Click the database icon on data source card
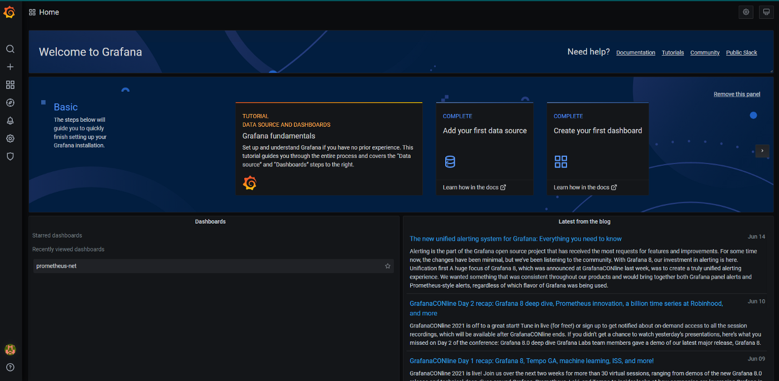 [x=450, y=162]
